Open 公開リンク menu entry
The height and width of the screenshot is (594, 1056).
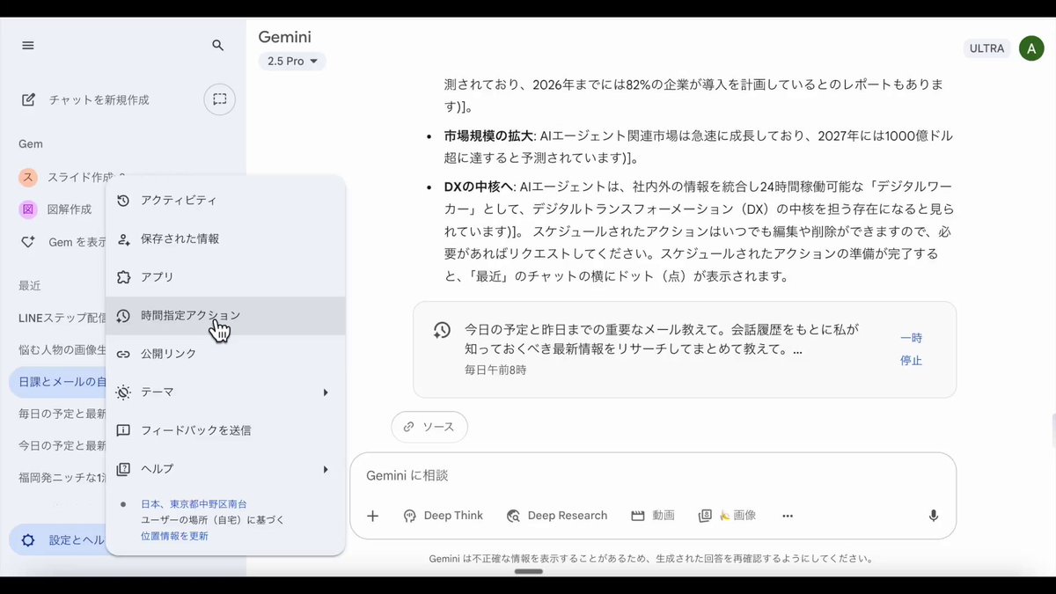pyautogui.click(x=225, y=354)
